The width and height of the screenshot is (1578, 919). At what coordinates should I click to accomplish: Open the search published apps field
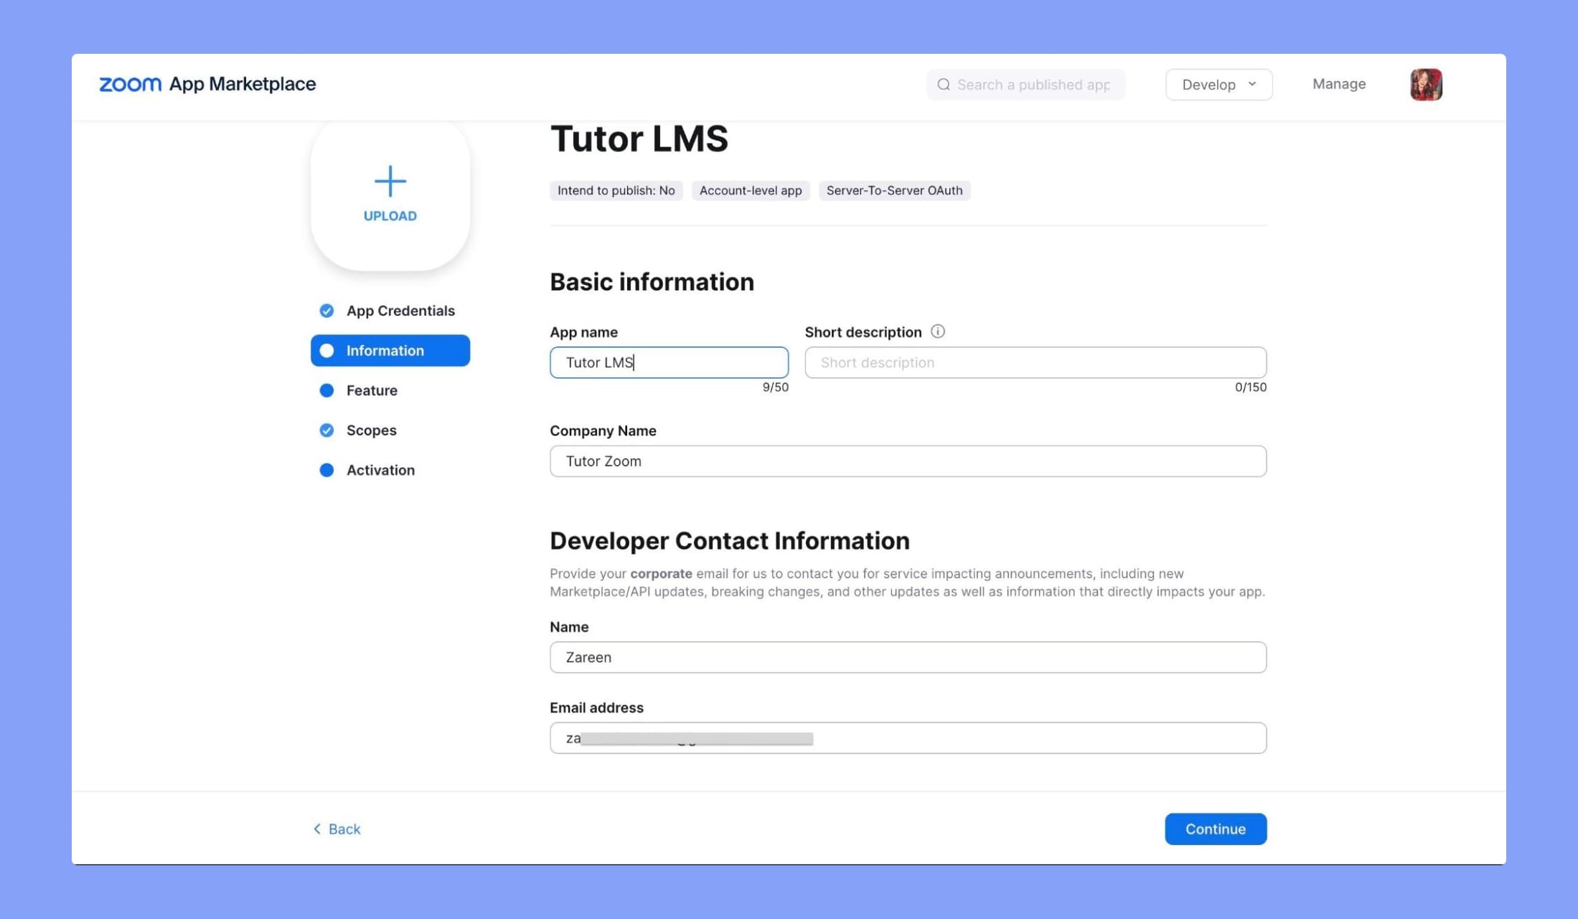[1025, 84]
